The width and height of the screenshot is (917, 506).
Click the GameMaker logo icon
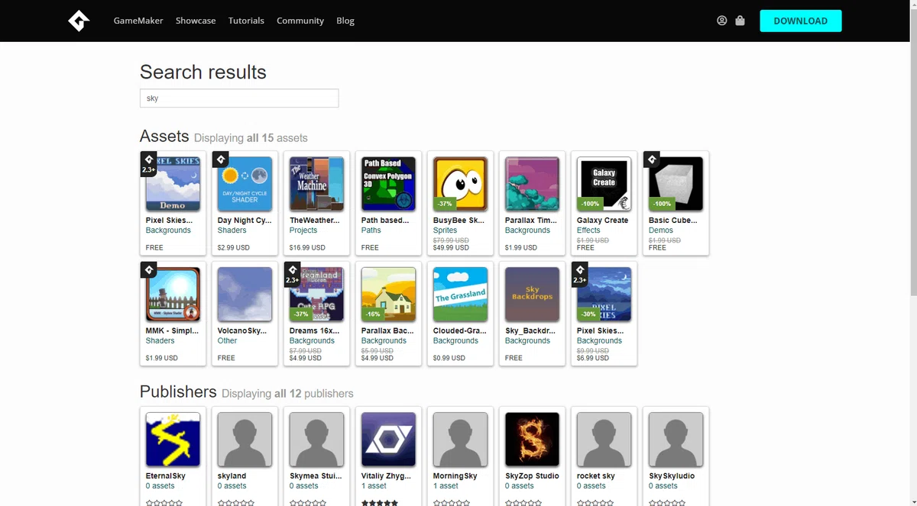pyautogui.click(x=79, y=21)
